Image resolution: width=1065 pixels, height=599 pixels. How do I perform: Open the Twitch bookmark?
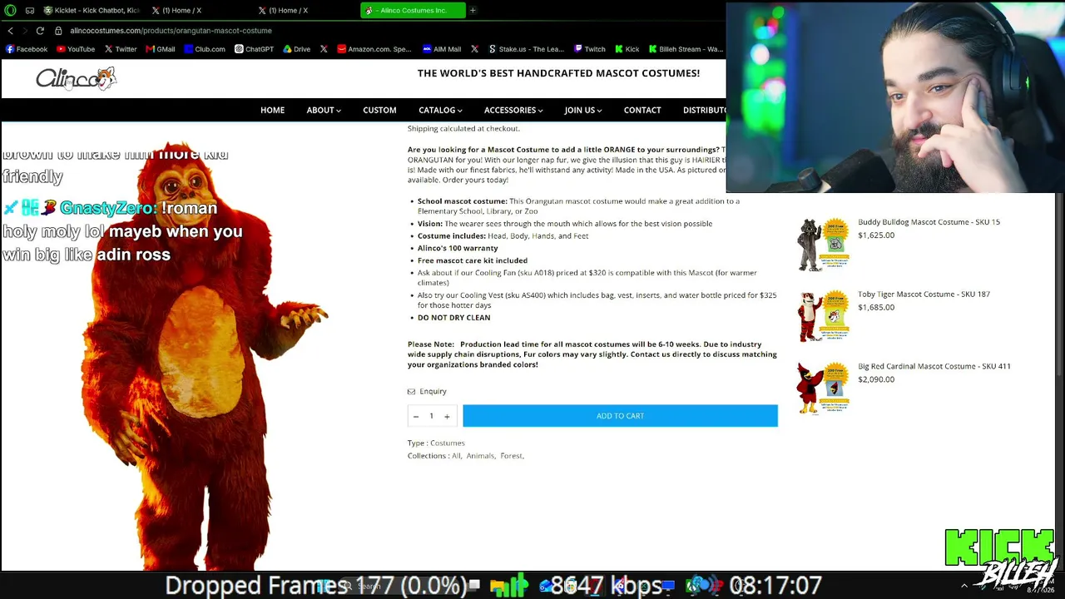(x=590, y=49)
